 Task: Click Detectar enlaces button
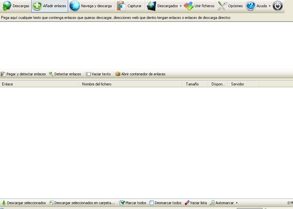(65, 74)
